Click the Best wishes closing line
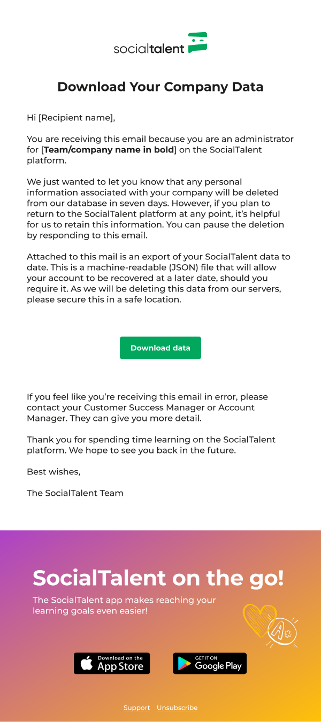Image resolution: width=321 pixels, height=722 pixels. (53, 472)
